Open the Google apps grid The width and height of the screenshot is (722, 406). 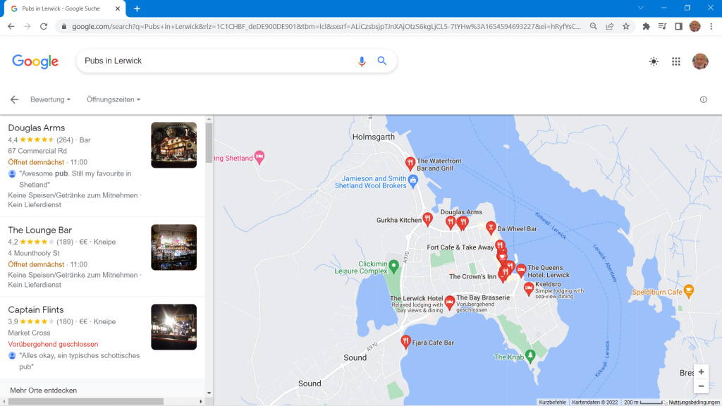(x=675, y=61)
